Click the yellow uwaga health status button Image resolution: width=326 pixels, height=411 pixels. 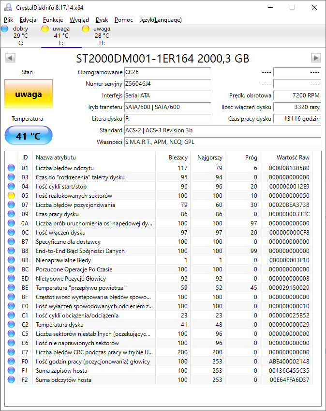click(29, 94)
